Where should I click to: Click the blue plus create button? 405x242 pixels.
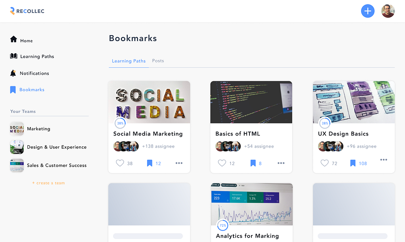[x=368, y=11]
